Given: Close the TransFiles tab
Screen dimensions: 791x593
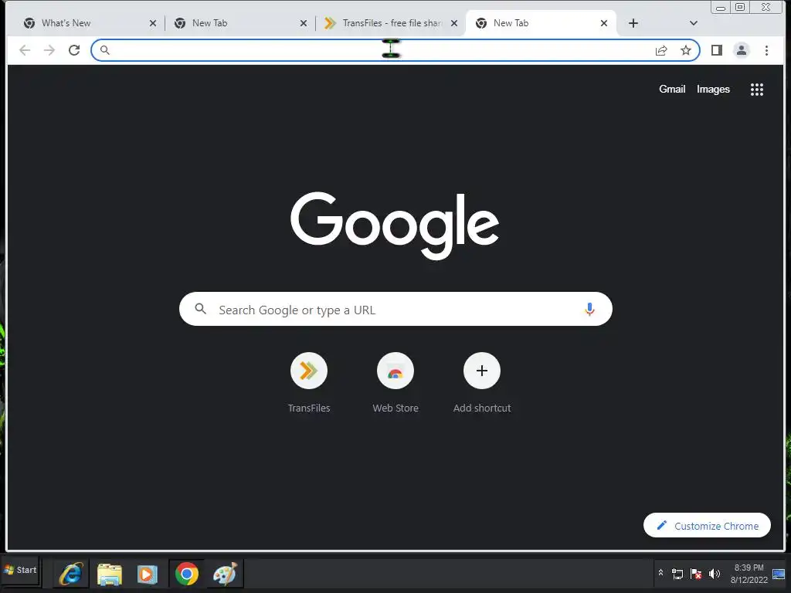Looking at the screenshot, I should point(454,23).
